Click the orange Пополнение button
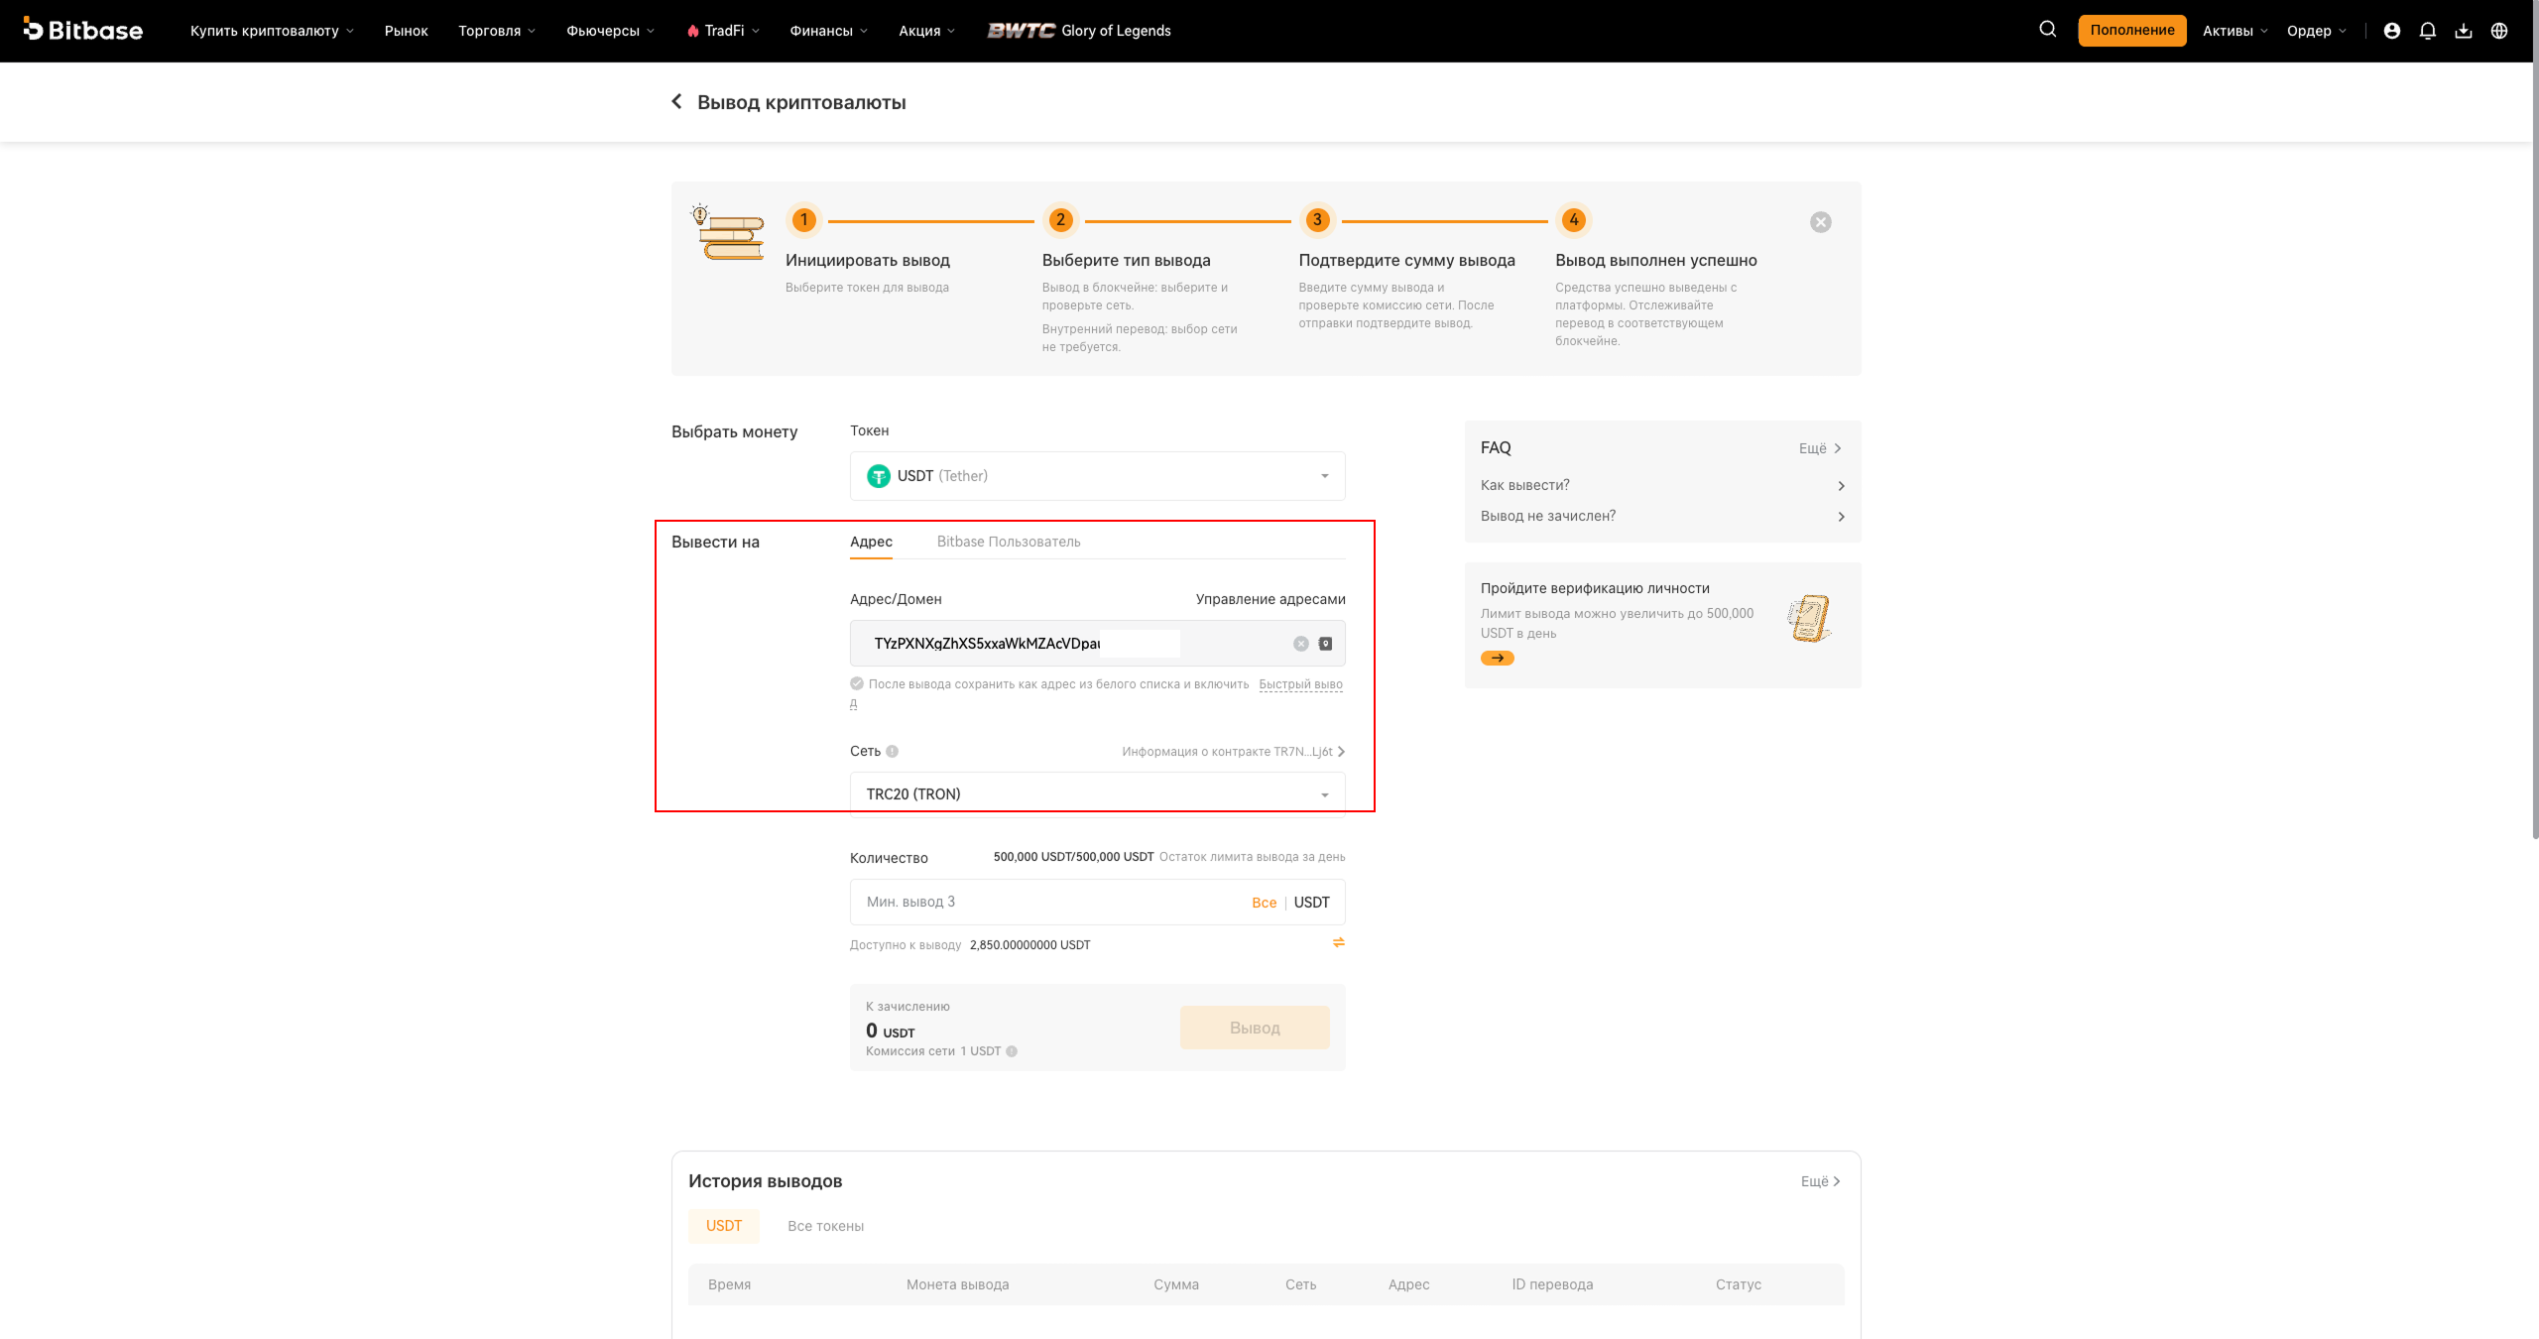Image resolution: width=2539 pixels, height=1339 pixels. point(2132,30)
